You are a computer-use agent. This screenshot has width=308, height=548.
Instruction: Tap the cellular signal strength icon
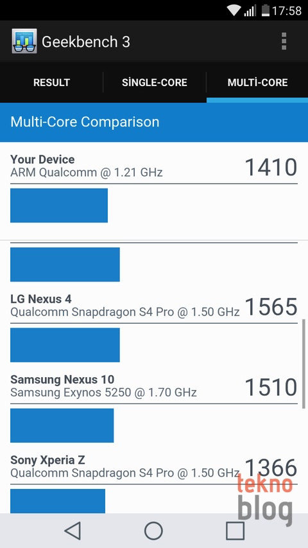[x=250, y=10]
